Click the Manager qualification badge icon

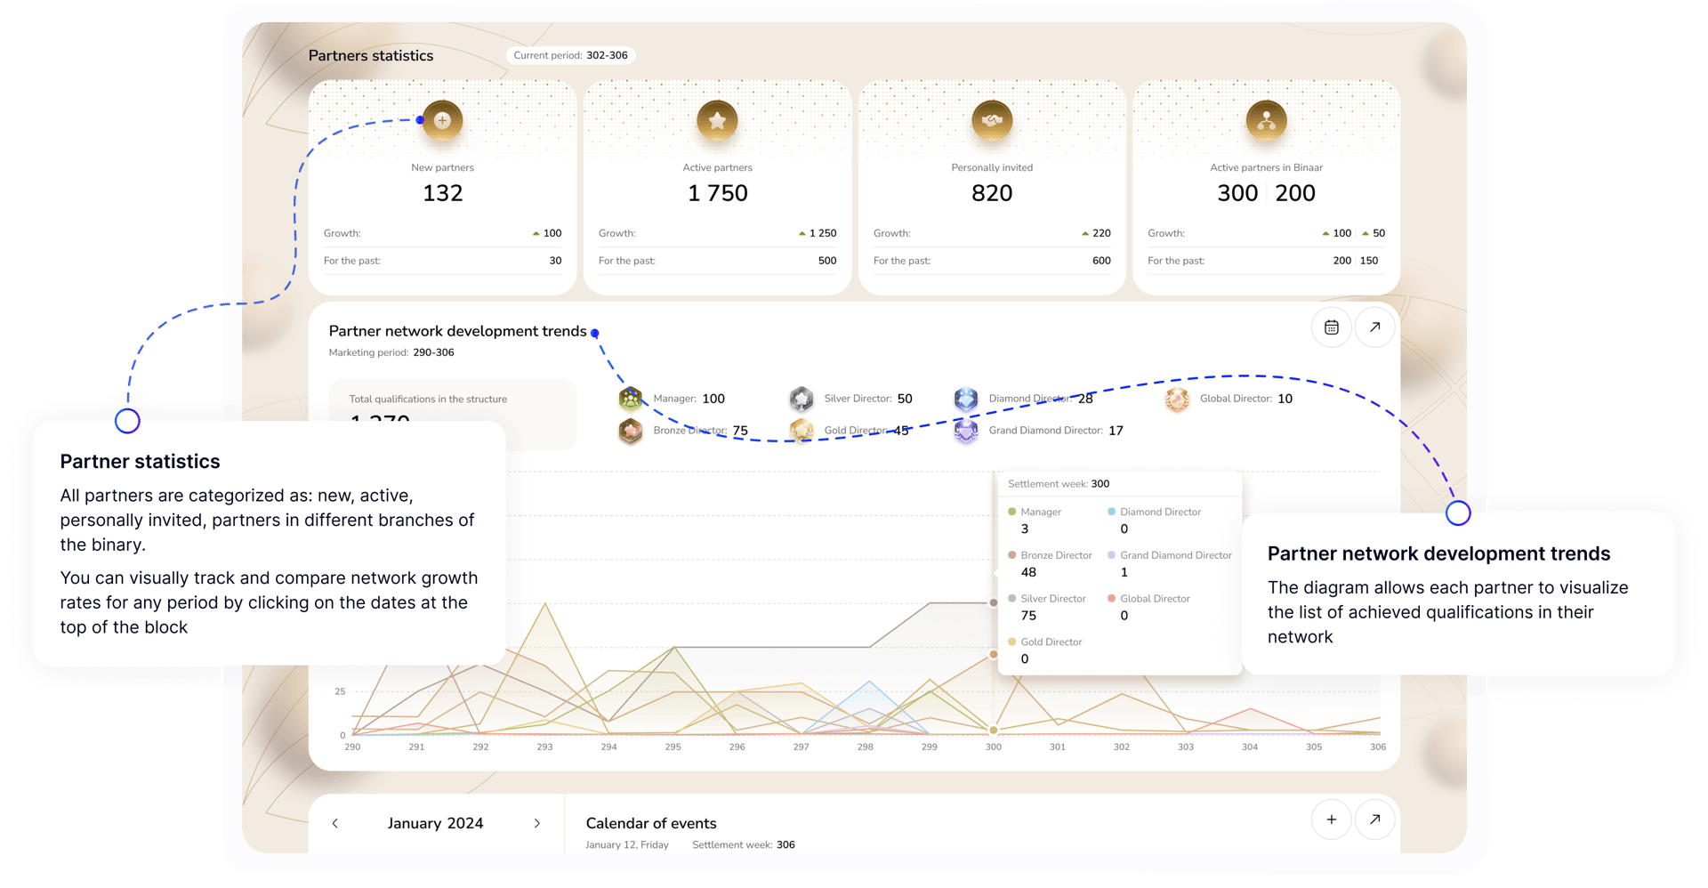(x=631, y=399)
